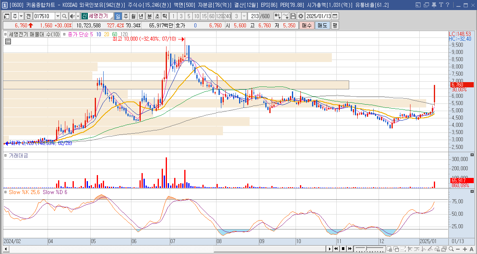Open help question mark icon
The width and height of the screenshot is (477, 254).
click(x=447, y=5)
